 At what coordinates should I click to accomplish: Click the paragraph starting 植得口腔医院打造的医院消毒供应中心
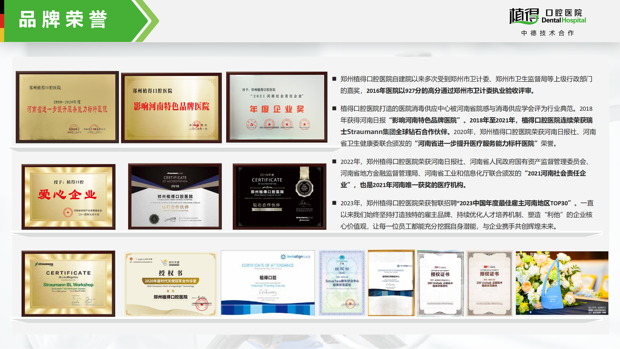pyautogui.click(x=468, y=126)
